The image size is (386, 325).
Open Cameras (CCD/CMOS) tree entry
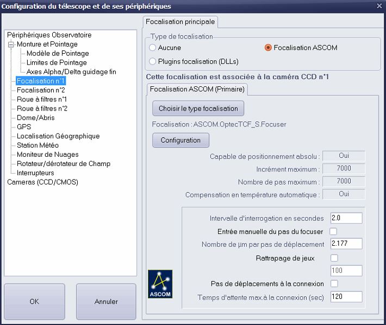click(42, 182)
